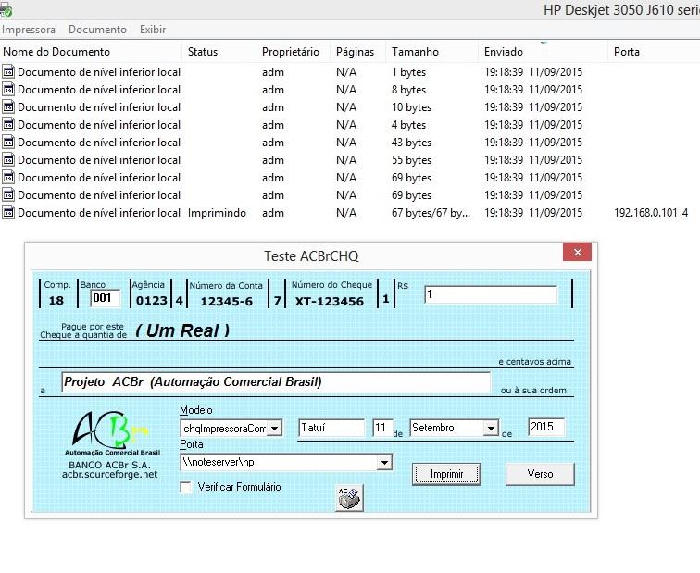Viewport: 700px width, 573px height.
Task: Click the Imprimir button
Action: click(x=446, y=474)
